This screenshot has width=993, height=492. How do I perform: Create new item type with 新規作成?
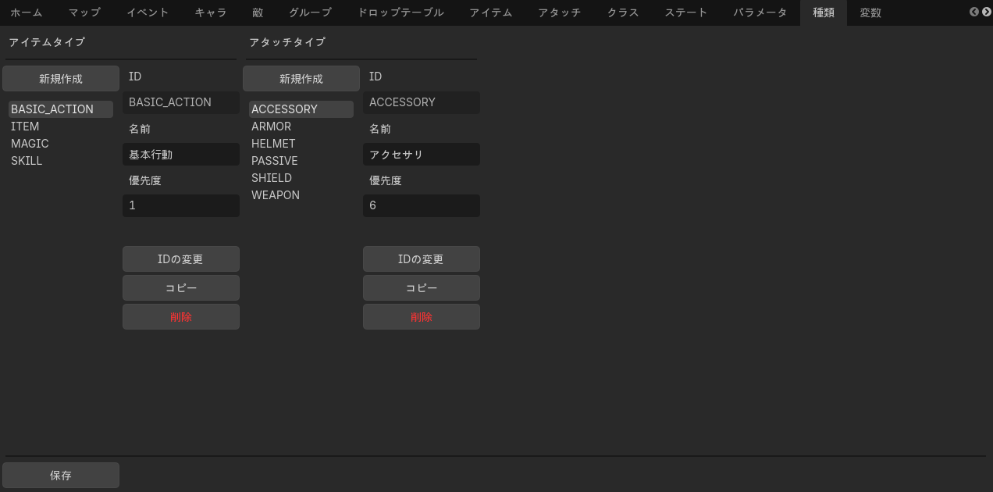61,79
